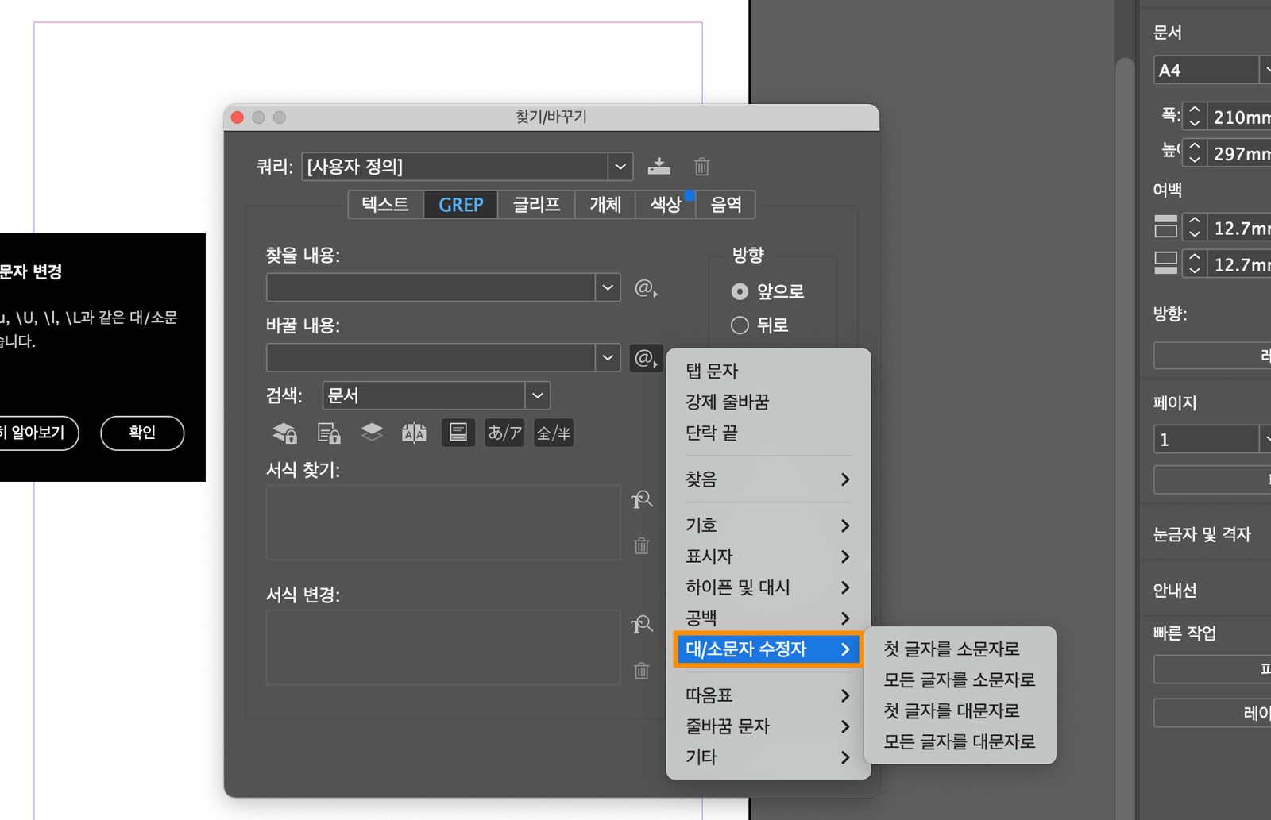The width and height of the screenshot is (1271, 820).
Task: Enable the include locked stories search icon
Action: pos(328,433)
